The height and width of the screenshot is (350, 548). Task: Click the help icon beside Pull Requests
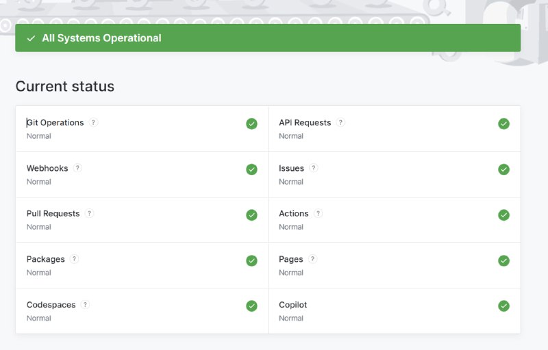click(x=90, y=213)
